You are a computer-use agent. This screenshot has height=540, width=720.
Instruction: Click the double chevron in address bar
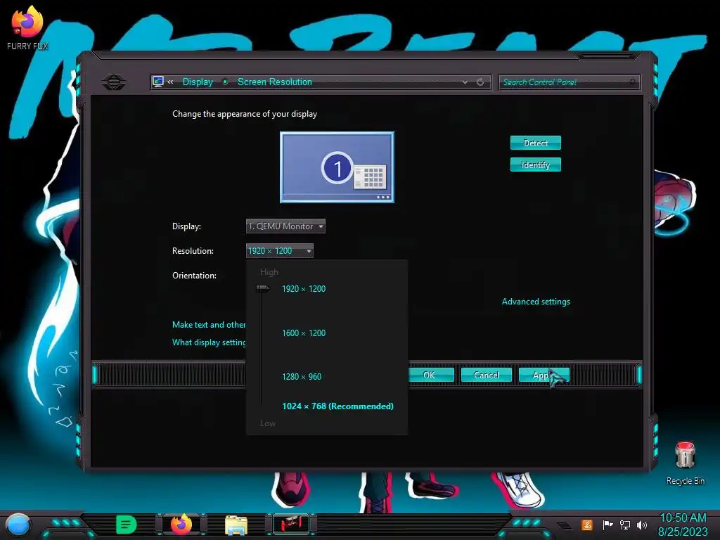click(x=170, y=82)
